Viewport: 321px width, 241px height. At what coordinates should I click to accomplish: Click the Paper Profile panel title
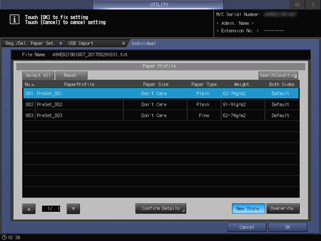(159, 66)
